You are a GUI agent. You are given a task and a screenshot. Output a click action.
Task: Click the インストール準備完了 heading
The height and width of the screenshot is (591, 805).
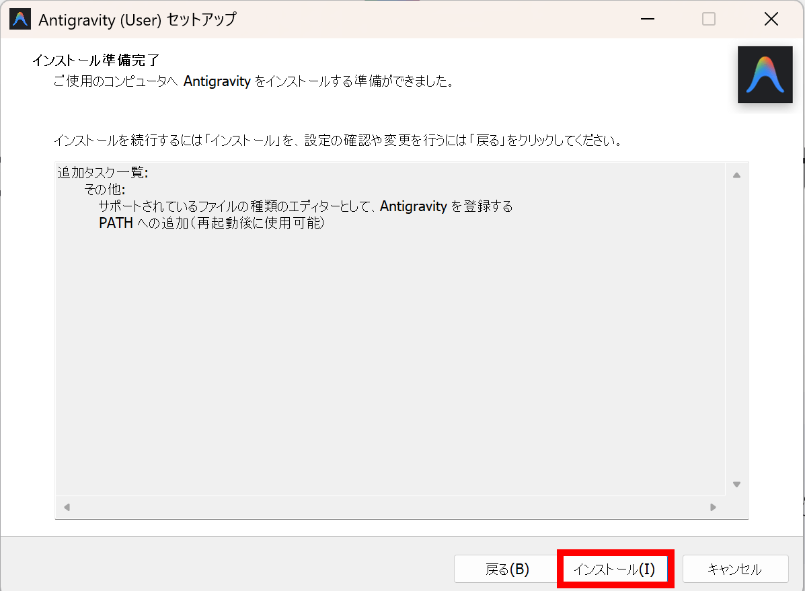pos(95,61)
